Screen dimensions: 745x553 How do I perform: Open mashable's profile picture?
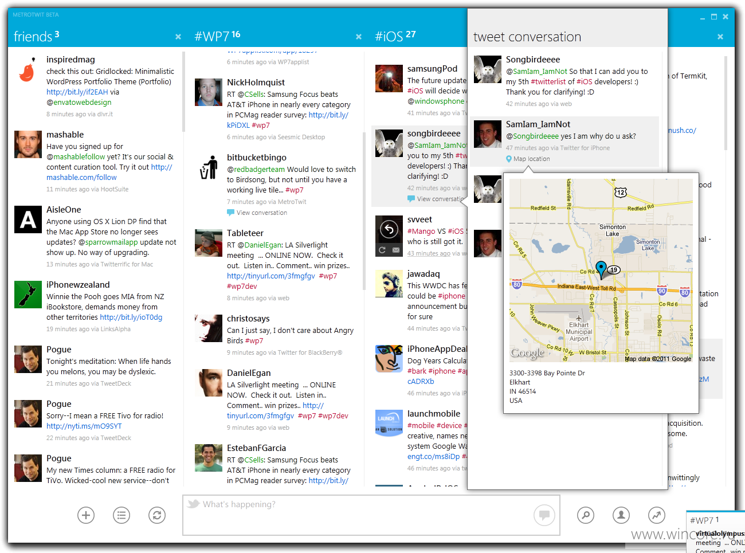pyautogui.click(x=28, y=144)
